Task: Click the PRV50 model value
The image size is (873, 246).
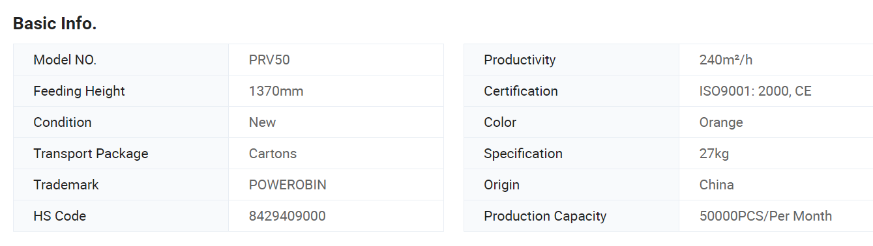Action: (x=269, y=60)
